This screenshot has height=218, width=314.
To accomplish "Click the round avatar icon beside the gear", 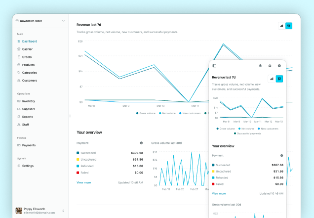I will (x=279, y=66).
